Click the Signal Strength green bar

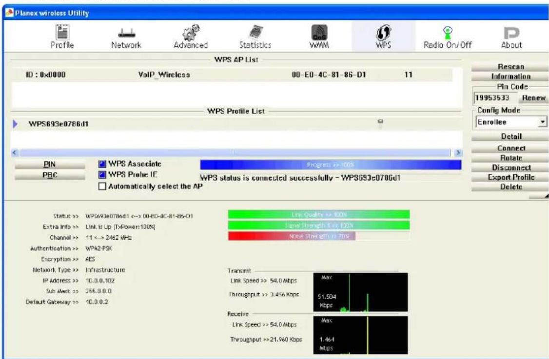click(318, 226)
